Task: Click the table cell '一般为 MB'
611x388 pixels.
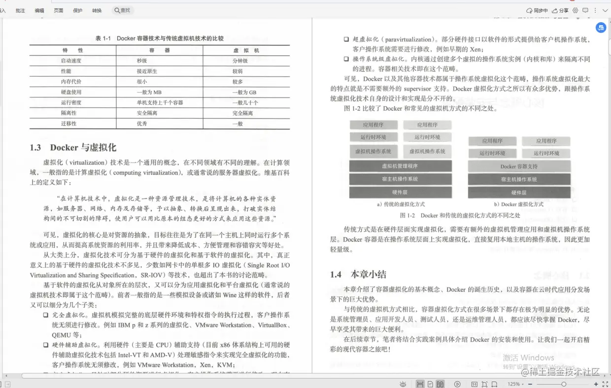Action: point(149,92)
